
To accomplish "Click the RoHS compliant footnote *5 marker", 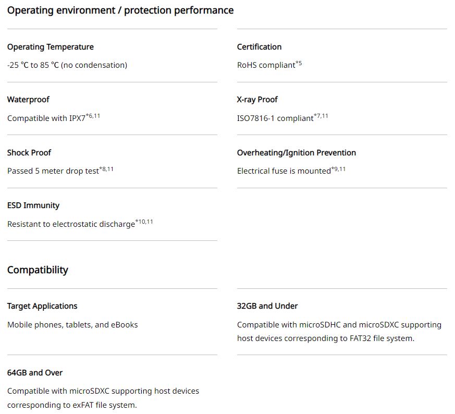I will 299,63.
